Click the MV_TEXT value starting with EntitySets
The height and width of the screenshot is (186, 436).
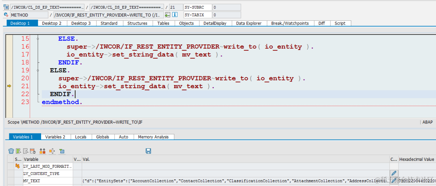tap(236, 181)
